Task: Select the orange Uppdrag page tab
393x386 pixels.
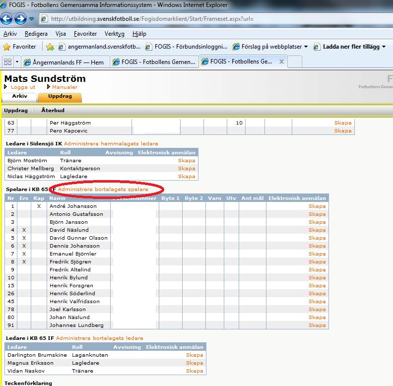Action: tap(60, 97)
